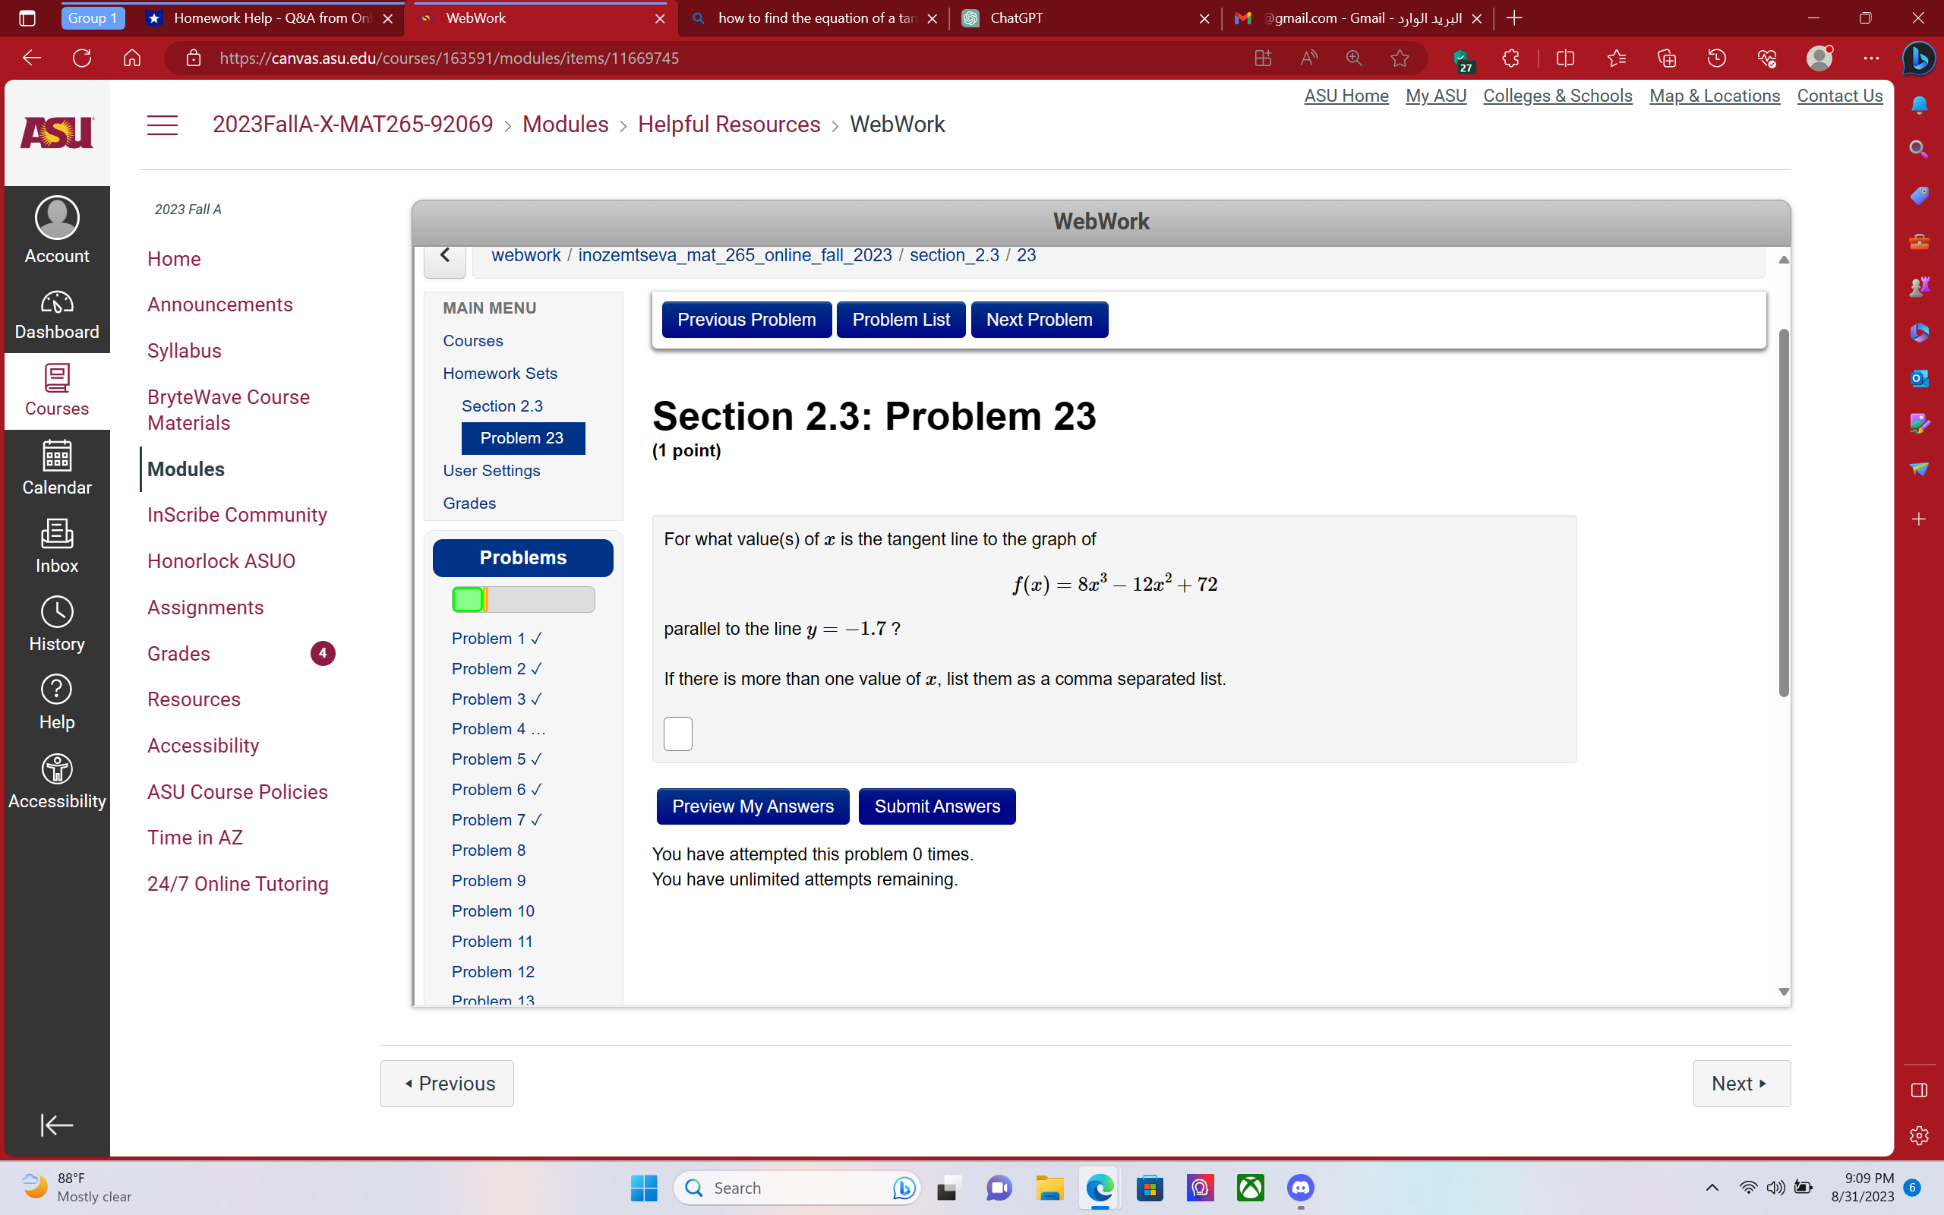Screen dimensions: 1944x1215
Task: Refresh the page using the reload icon
Action: (x=81, y=57)
